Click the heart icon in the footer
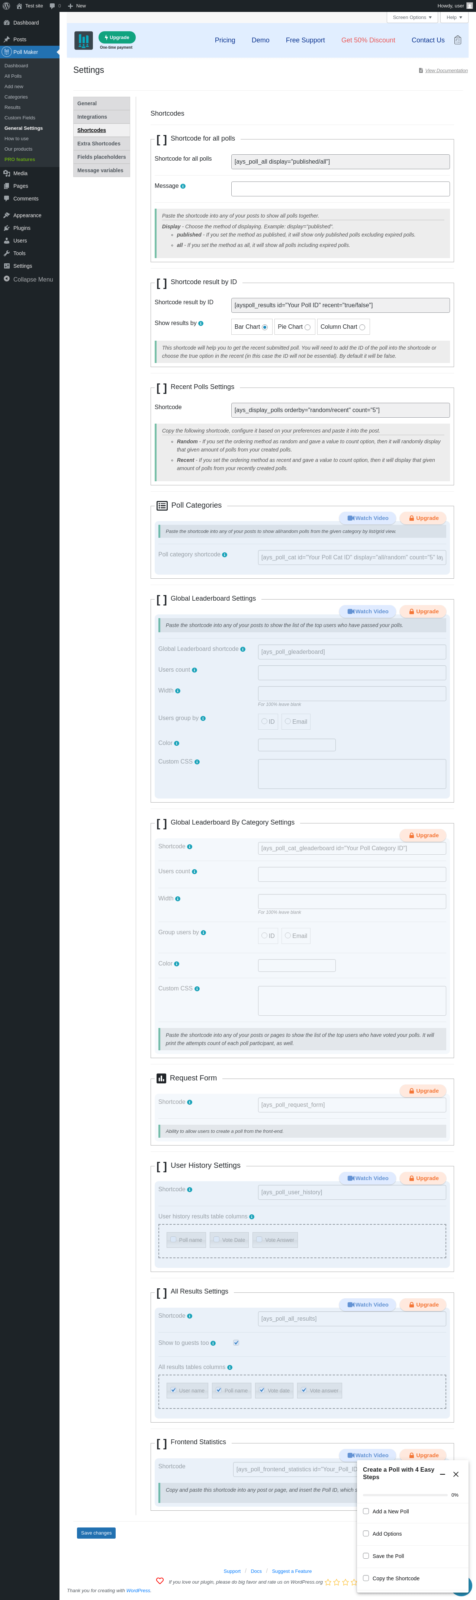Image resolution: width=476 pixels, height=1600 pixels. coord(160,1581)
